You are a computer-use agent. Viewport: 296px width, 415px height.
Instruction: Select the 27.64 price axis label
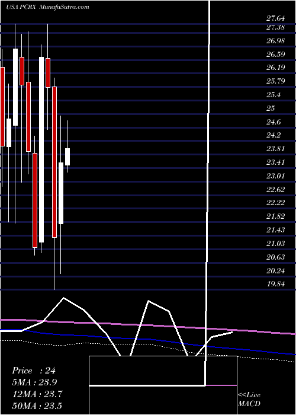[x=275, y=18]
